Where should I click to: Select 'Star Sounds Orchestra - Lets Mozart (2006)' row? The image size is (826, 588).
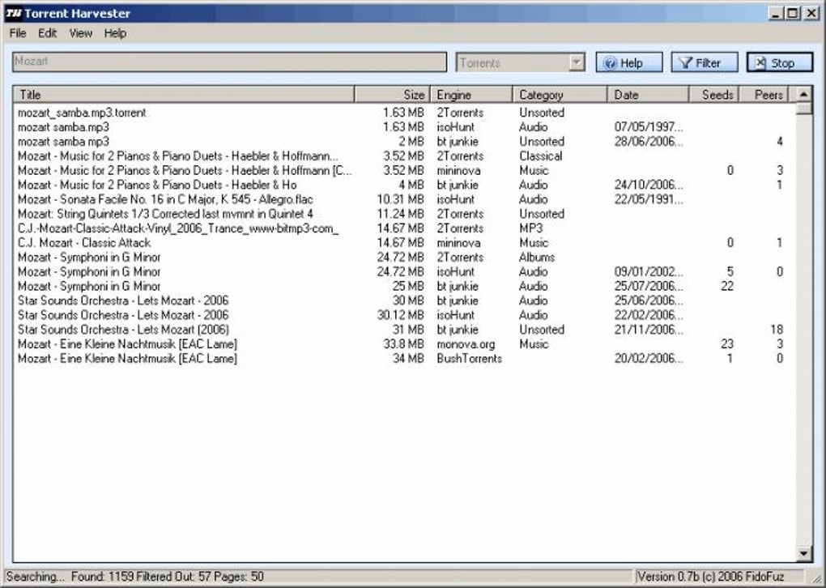pos(404,330)
